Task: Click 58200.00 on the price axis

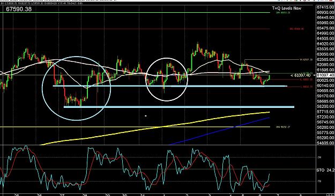Action: [x=325, y=106]
